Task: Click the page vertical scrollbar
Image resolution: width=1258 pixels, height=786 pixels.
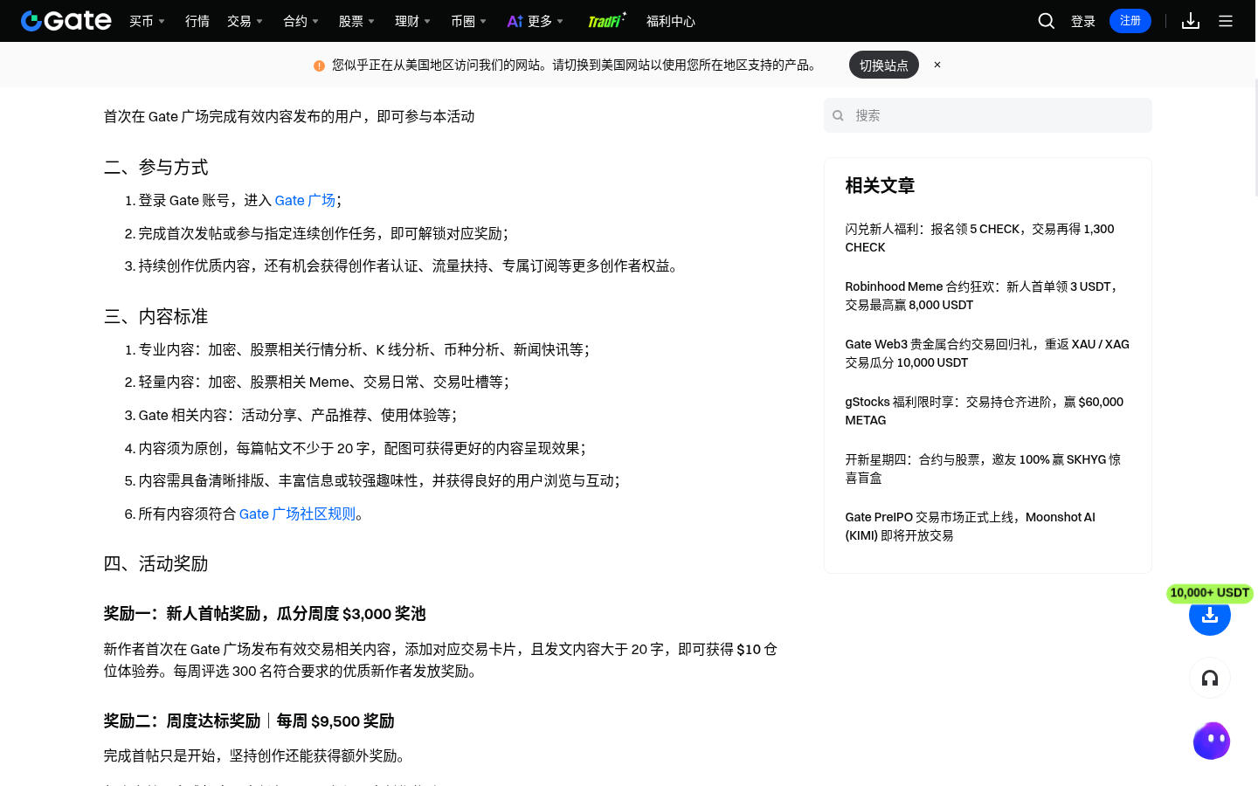Action: click(x=1255, y=140)
